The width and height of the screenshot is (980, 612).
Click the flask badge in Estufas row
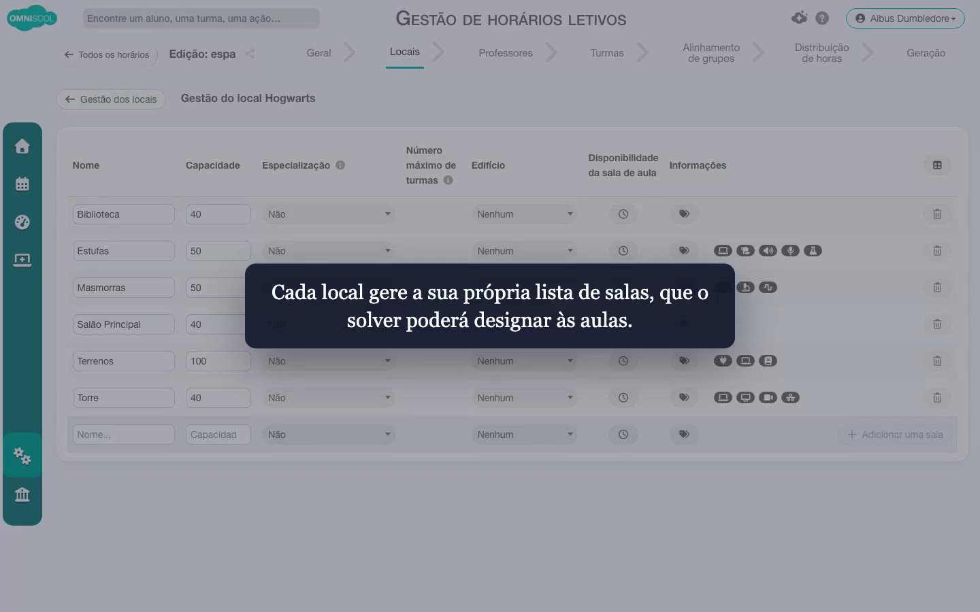click(x=813, y=251)
